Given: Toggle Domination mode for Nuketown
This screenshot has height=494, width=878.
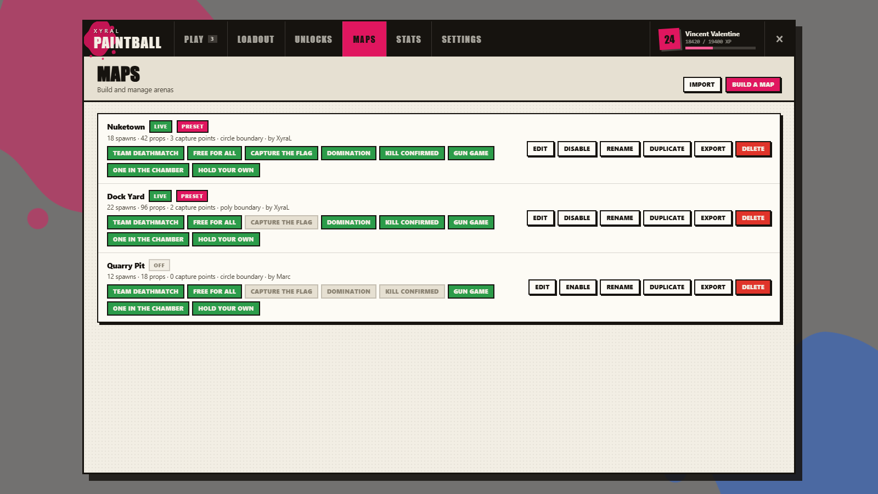Looking at the screenshot, I should coord(348,153).
